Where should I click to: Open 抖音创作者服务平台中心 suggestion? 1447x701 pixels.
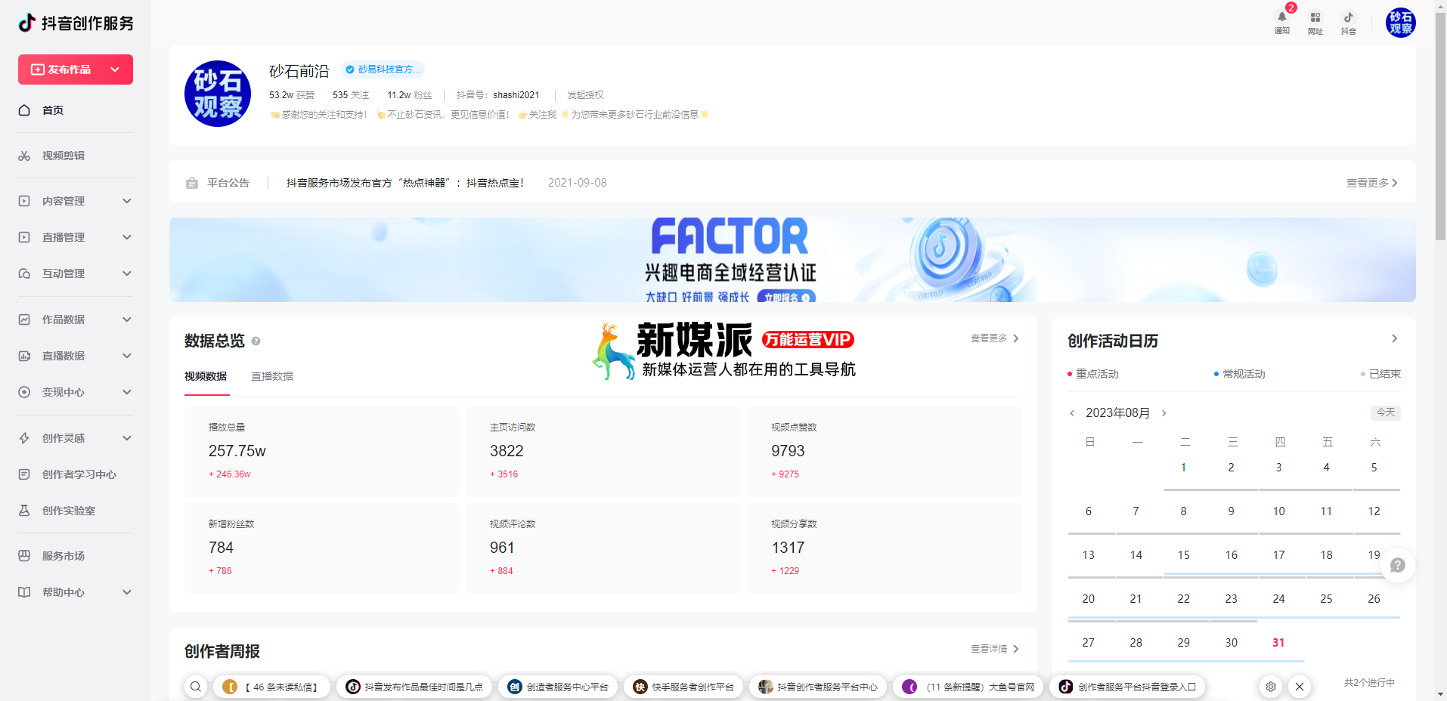point(818,687)
